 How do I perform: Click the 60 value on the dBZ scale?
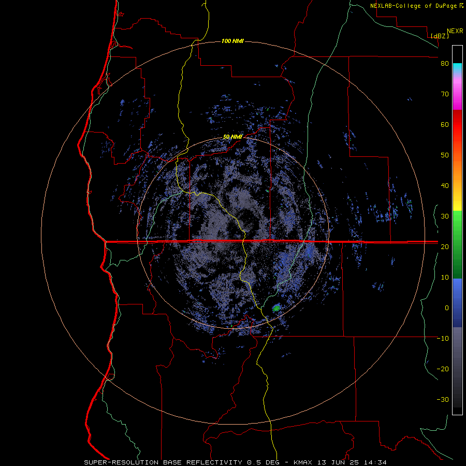(x=445, y=124)
